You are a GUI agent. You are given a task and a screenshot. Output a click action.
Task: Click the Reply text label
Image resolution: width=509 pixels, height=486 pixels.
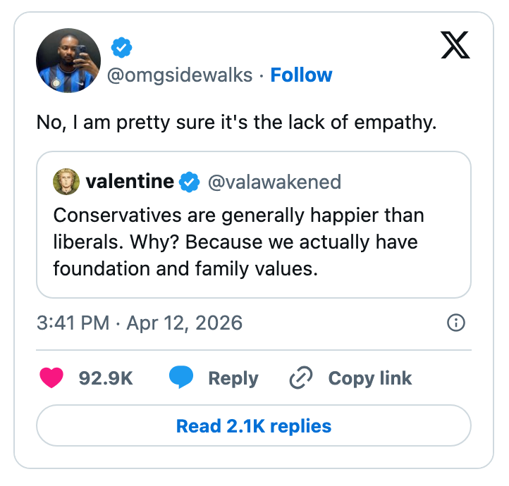tap(233, 378)
